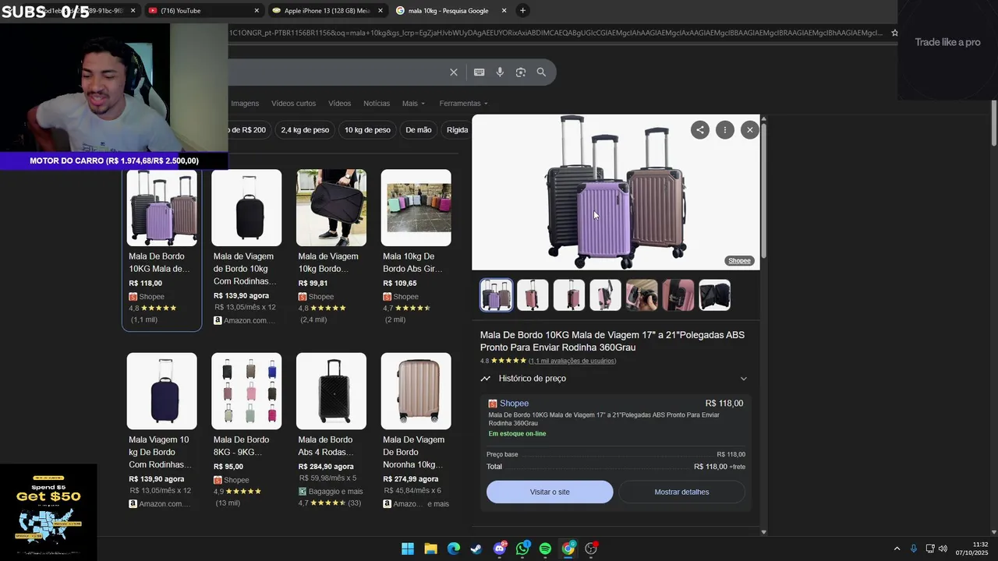Click the browser address bar URL
The image size is (998, 561).
click(x=555, y=33)
